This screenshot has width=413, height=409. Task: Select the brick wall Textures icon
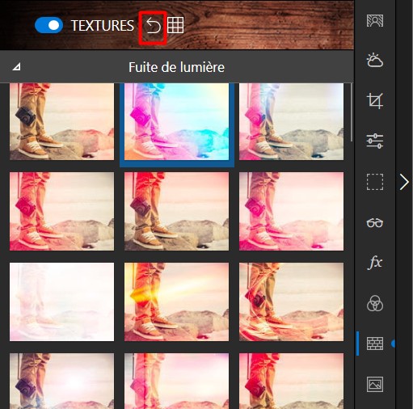[x=375, y=344]
